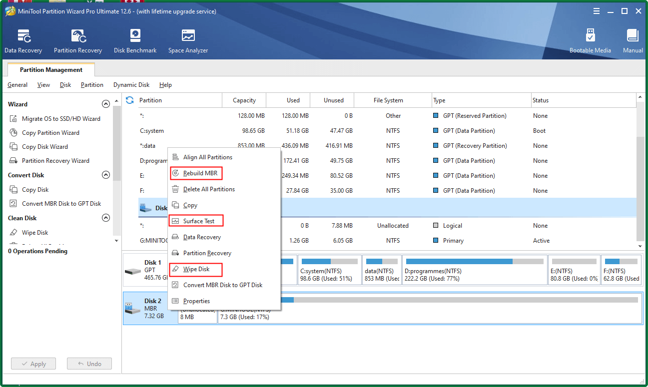Launch Partition Recovery from the toolbar
Screen dimensions: 648x387
(78, 41)
